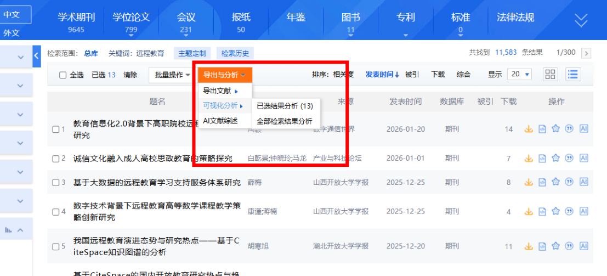Click the favorite star icon for result 3

tap(555, 182)
